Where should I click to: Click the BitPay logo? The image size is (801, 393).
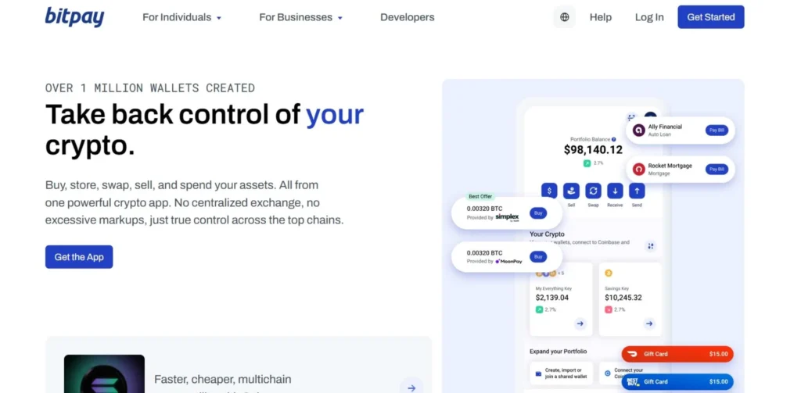[x=74, y=16]
